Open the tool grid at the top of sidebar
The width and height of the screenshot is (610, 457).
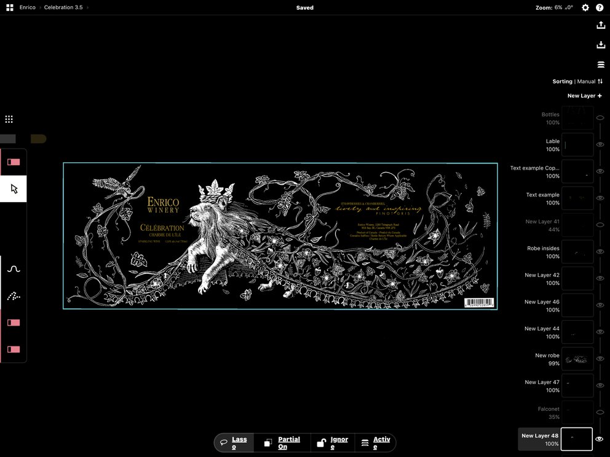pyautogui.click(x=9, y=119)
